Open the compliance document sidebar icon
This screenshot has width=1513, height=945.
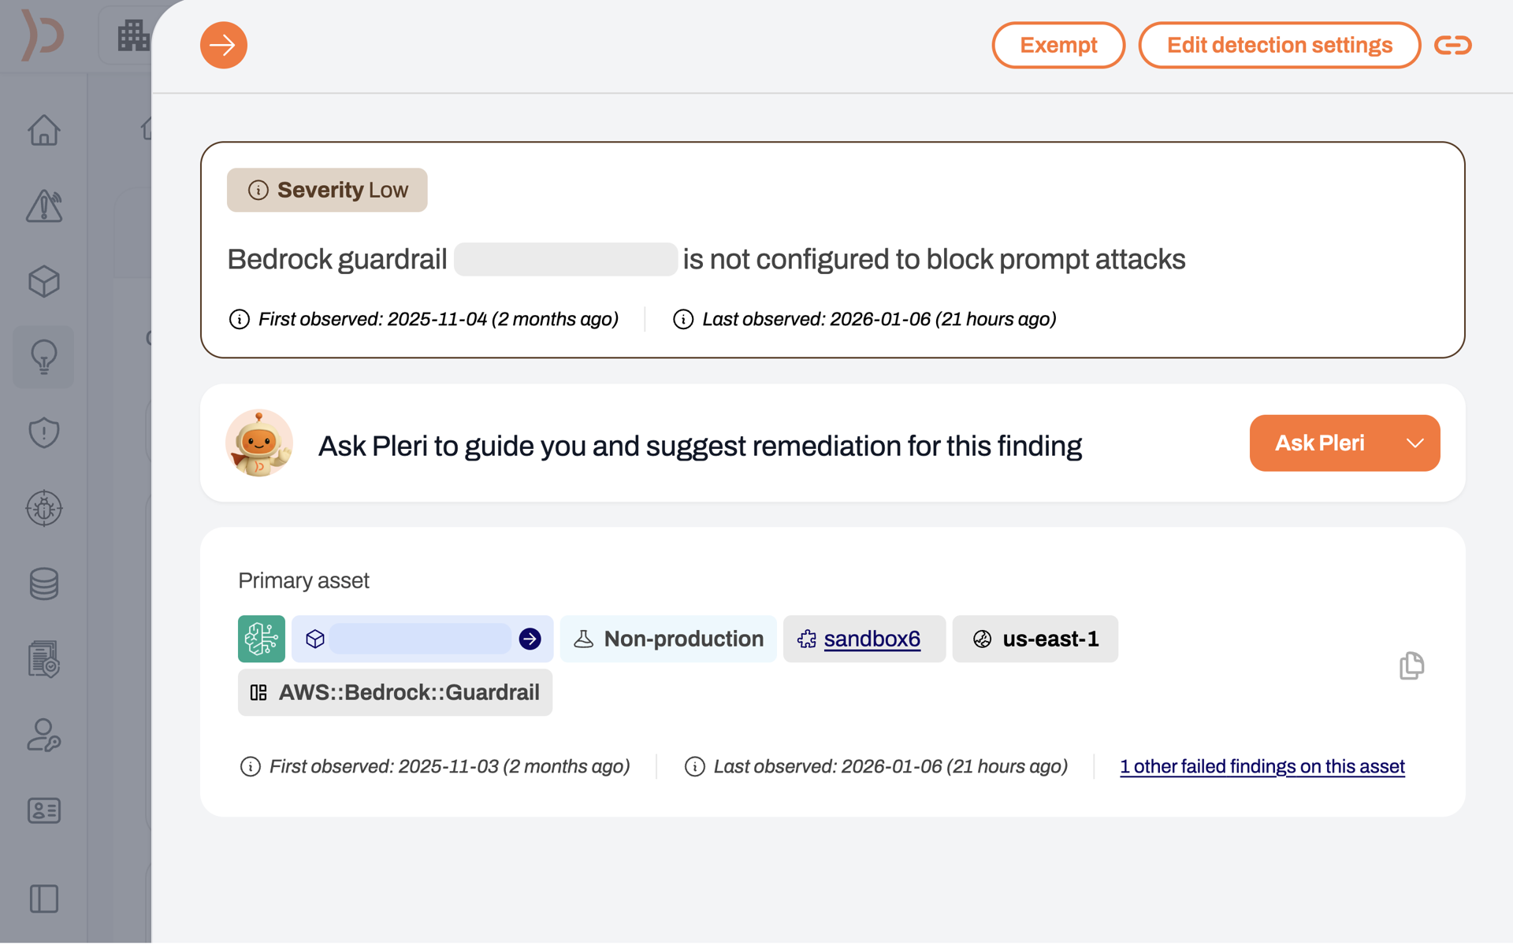(x=44, y=659)
